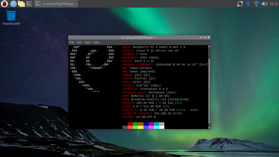Open the volume control speaker icon
The image size is (279, 157).
tap(264, 4)
